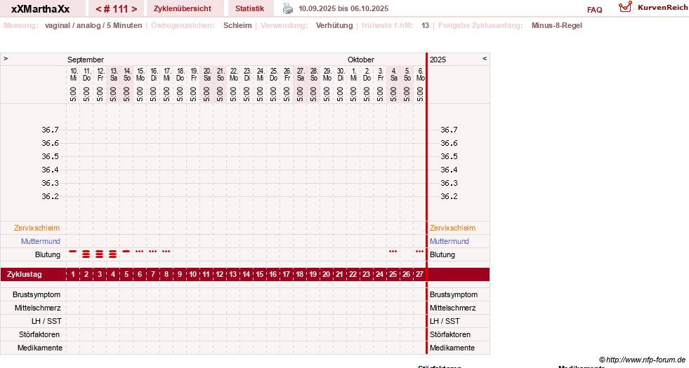Select cycle day 13 cell
This screenshot has width=689, height=368.
[x=233, y=275]
